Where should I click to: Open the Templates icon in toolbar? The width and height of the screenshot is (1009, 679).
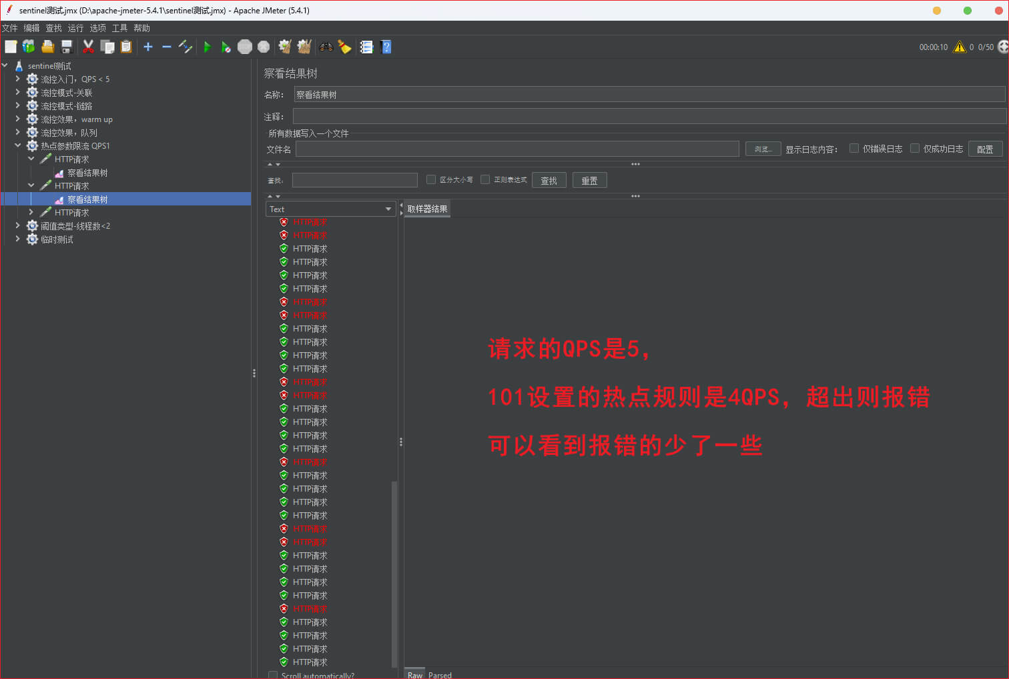pos(29,47)
